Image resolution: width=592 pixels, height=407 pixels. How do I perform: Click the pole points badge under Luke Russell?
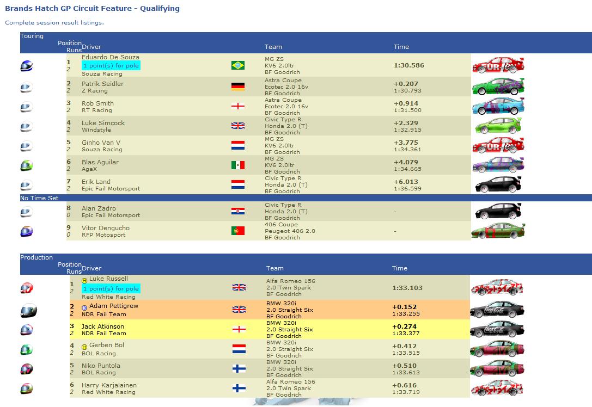click(x=111, y=288)
